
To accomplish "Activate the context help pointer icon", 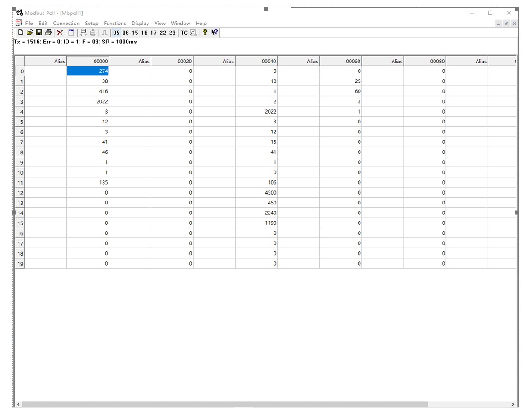I will coord(214,33).
